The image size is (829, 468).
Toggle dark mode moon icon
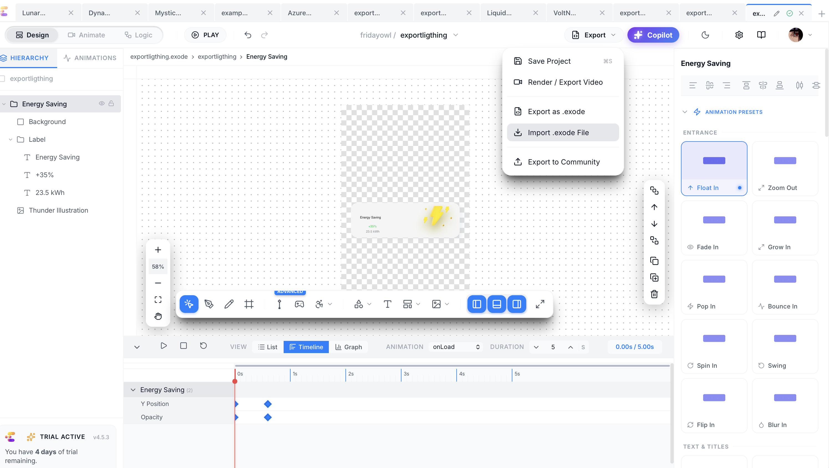click(x=705, y=35)
